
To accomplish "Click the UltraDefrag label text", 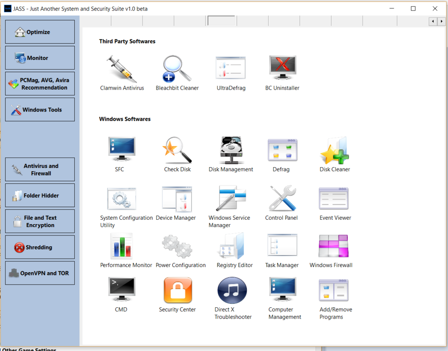I will pyautogui.click(x=231, y=88).
